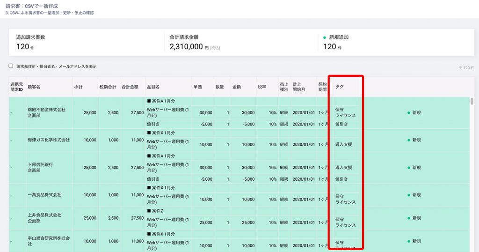Enable the 請求先住所・担当者名・メールアドレスを表示 checkbox
The width and height of the screenshot is (479, 252).
pos(11,66)
